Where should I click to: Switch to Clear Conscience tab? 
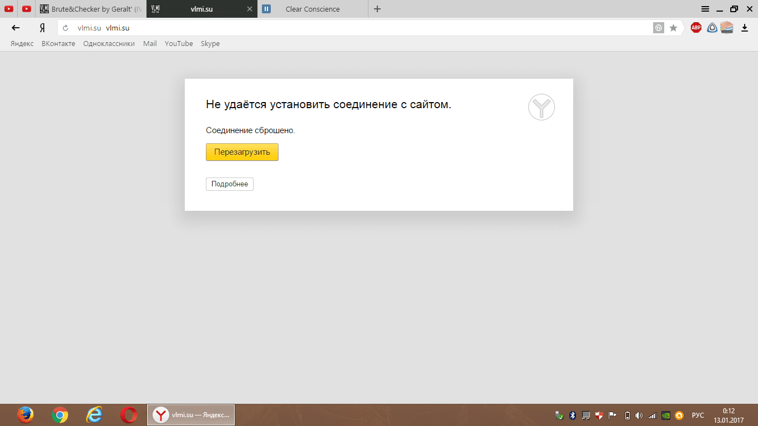pos(312,9)
